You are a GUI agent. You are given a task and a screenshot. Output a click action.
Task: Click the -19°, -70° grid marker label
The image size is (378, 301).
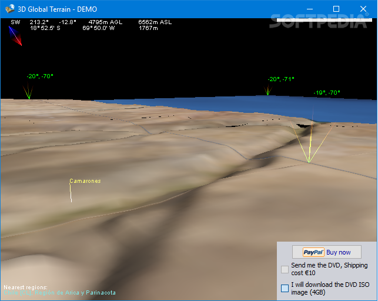327,92
